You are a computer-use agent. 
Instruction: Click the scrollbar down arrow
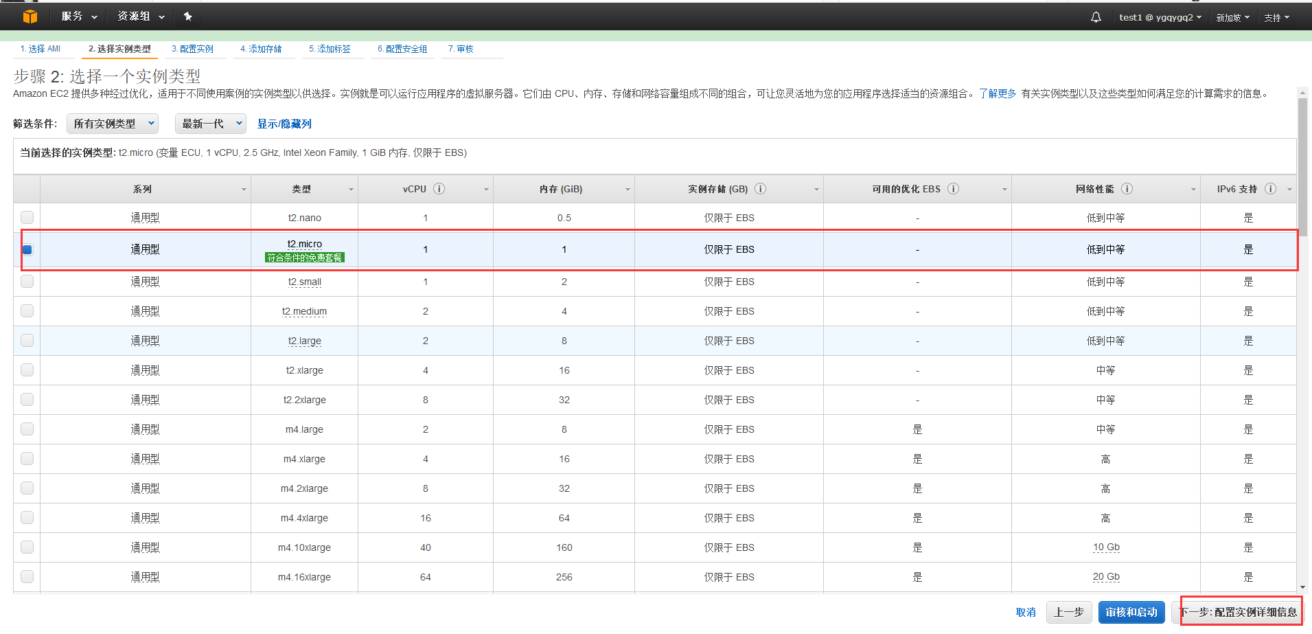coord(1302,587)
